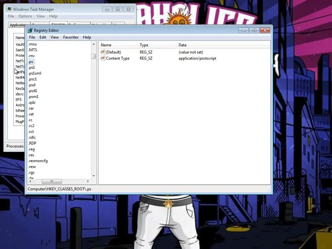Click the Registry Editor title bar icon
This screenshot has height=249, width=332.
(30, 30)
